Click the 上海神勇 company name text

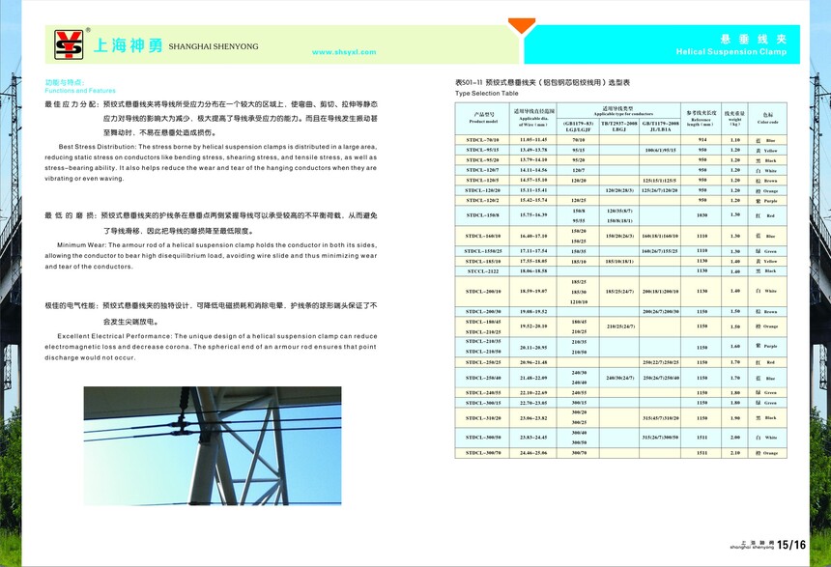tap(127, 44)
